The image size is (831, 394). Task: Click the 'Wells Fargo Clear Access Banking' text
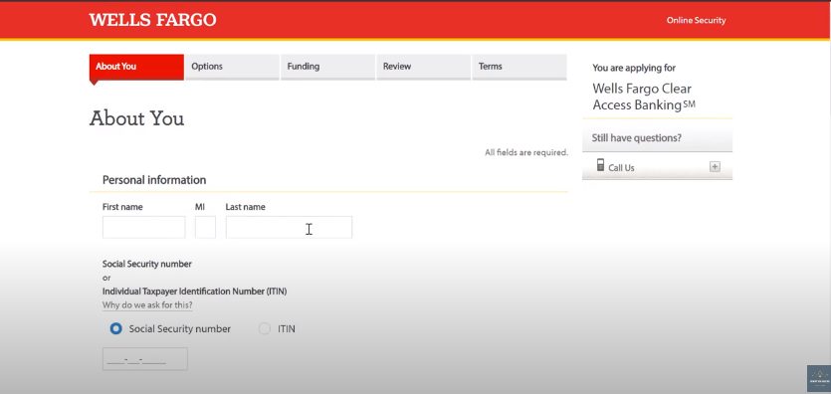tap(643, 97)
